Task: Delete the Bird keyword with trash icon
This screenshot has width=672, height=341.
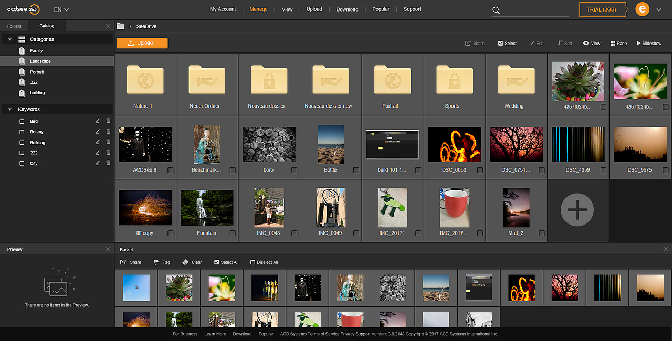Action: tap(108, 121)
